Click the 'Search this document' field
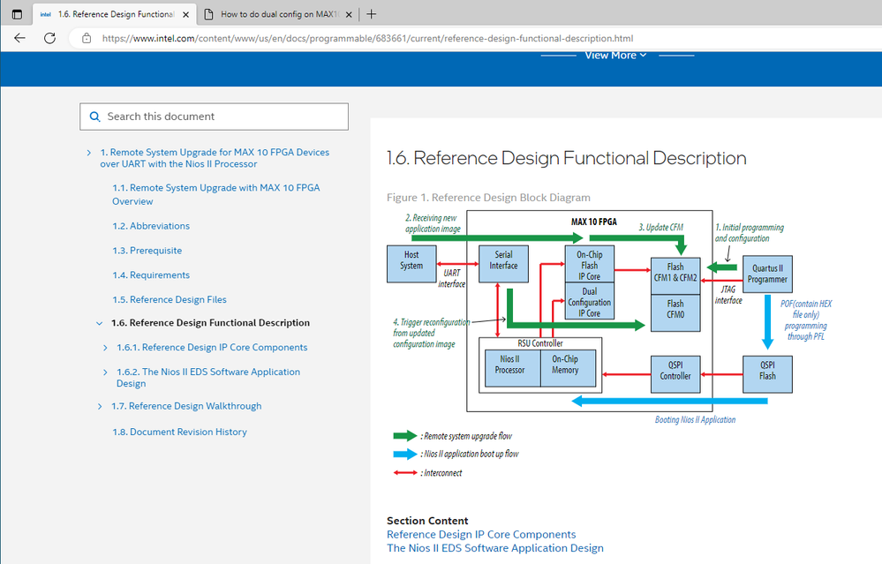Viewport: 882px width, 564px height. point(221,117)
